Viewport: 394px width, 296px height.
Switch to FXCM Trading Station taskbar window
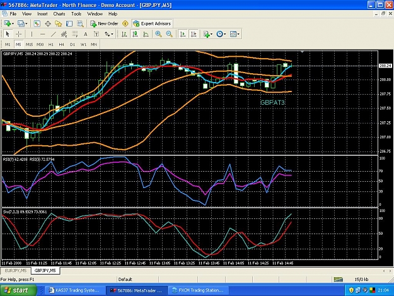[198, 290]
